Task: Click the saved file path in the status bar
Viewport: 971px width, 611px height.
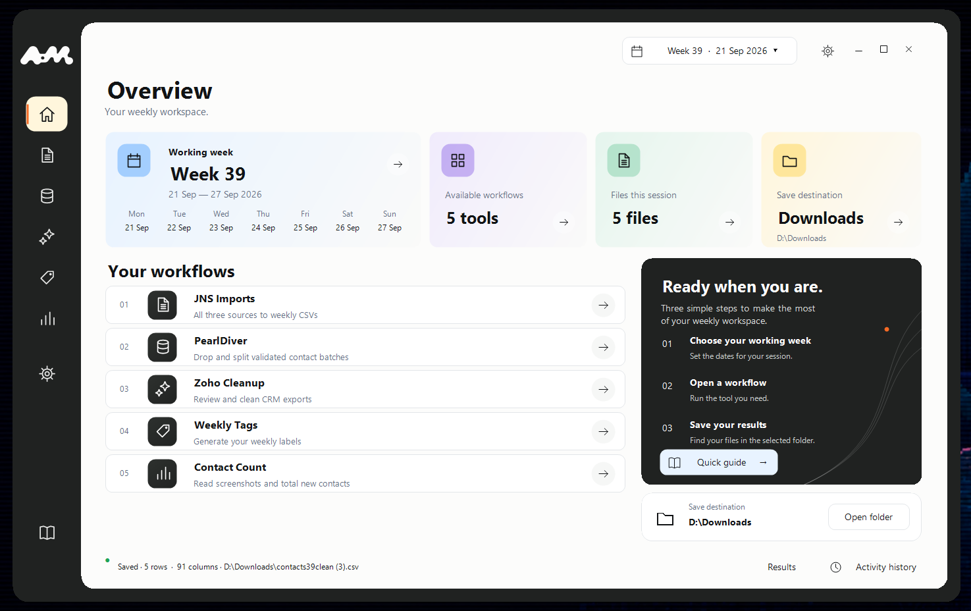Action: 291,567
